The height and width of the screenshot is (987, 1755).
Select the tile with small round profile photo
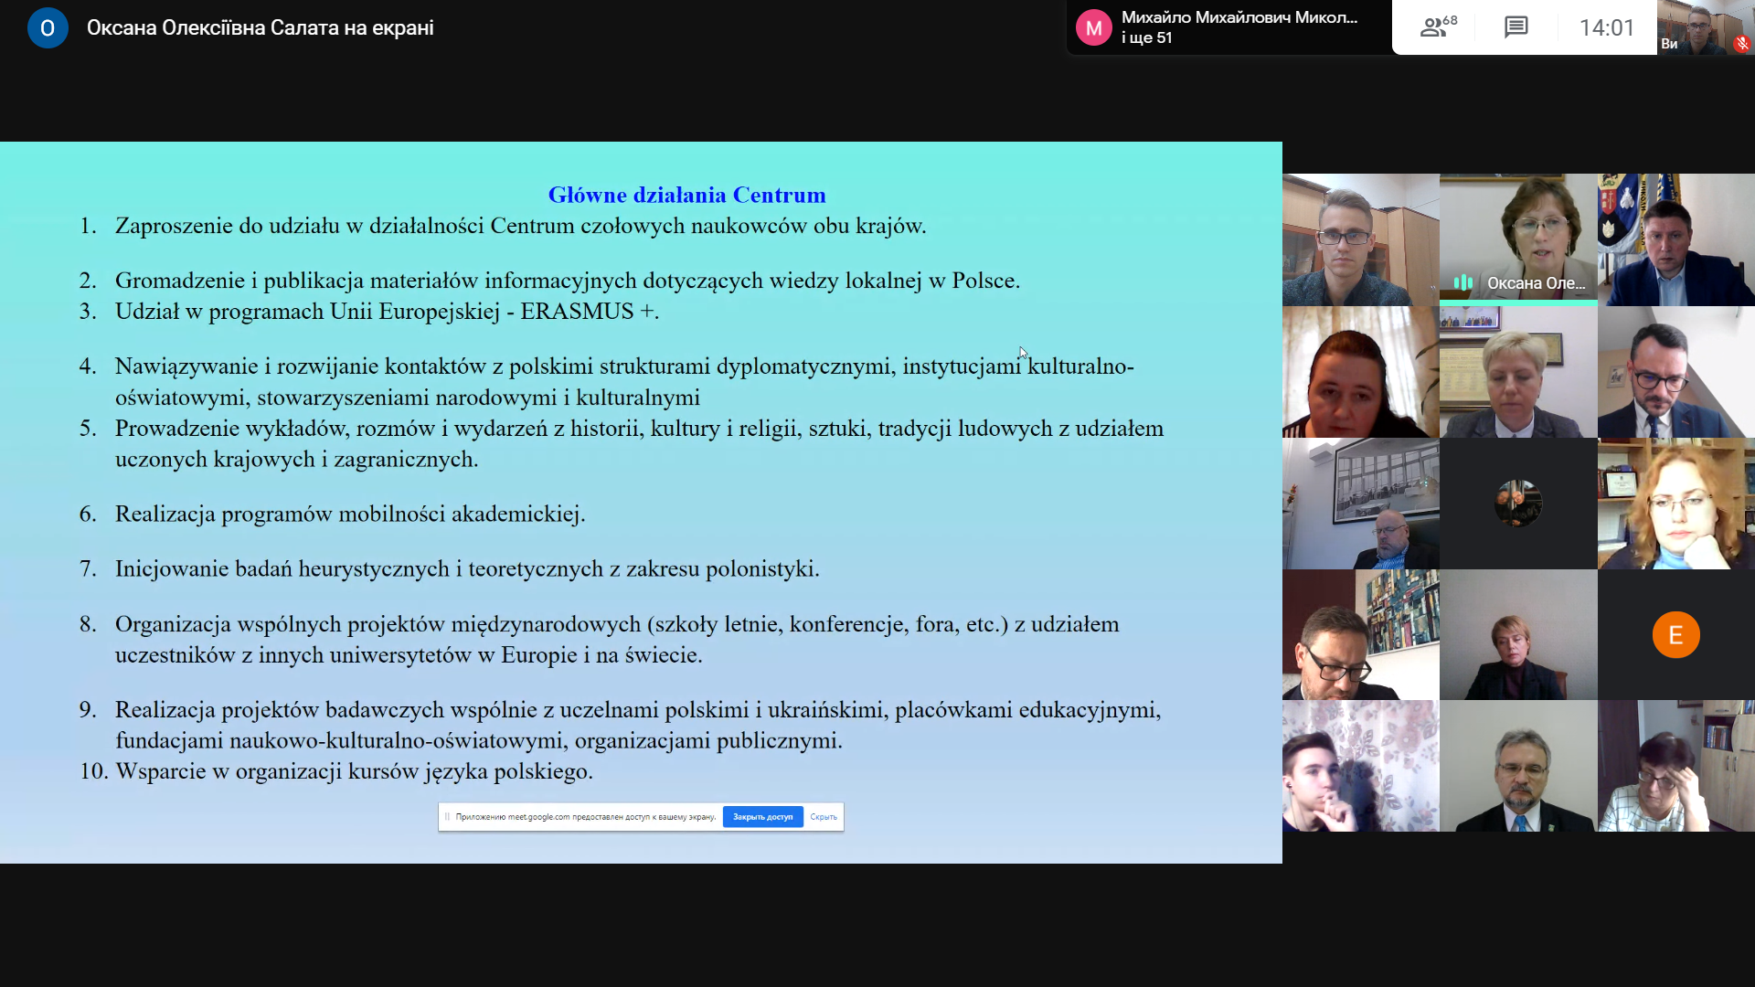click(1517, 503)
